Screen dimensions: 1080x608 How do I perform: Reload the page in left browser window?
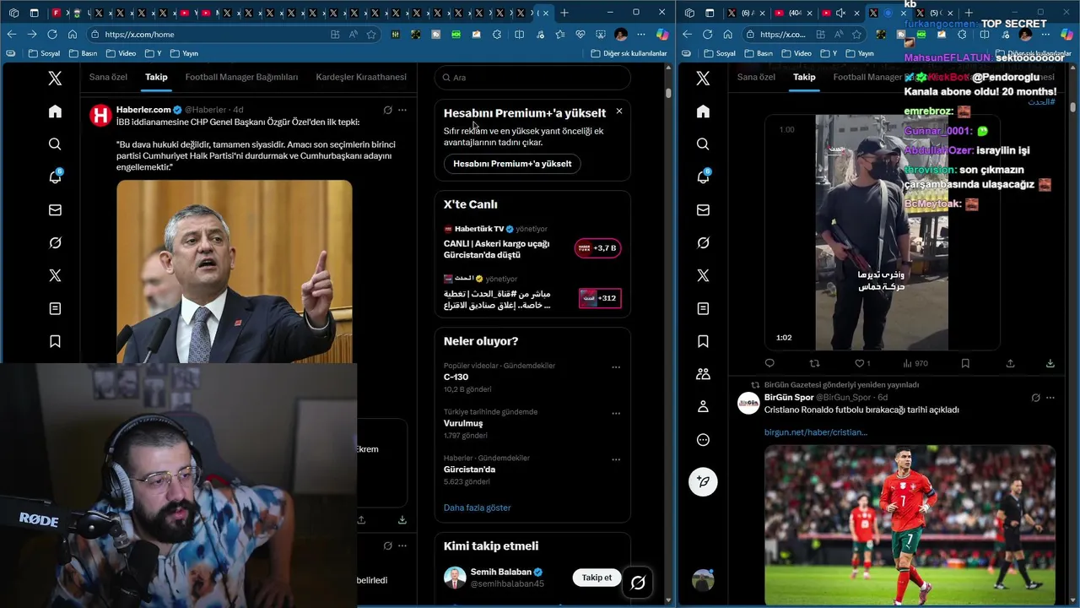tap(52, 35)
